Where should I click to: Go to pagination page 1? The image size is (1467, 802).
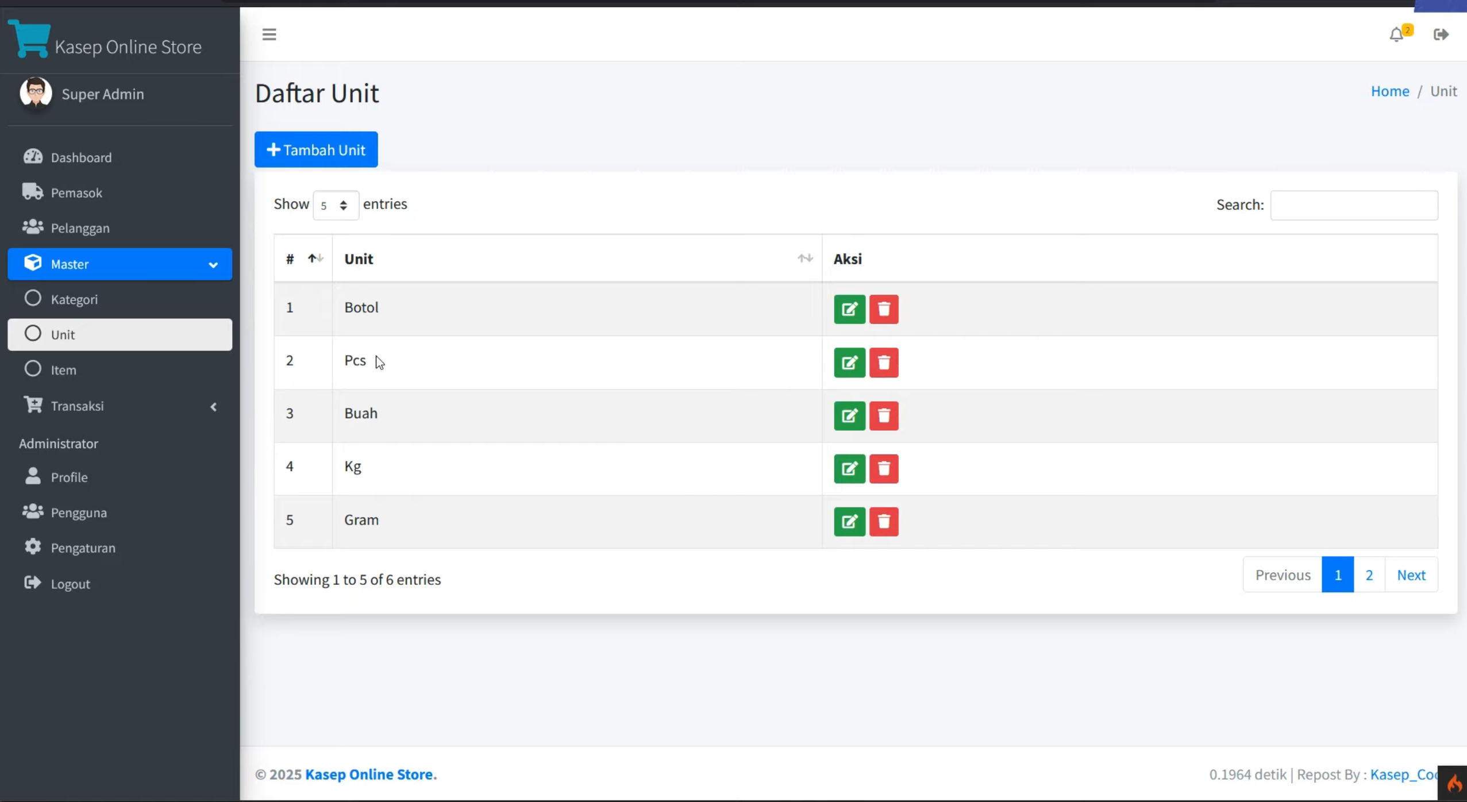[1338, 574]
